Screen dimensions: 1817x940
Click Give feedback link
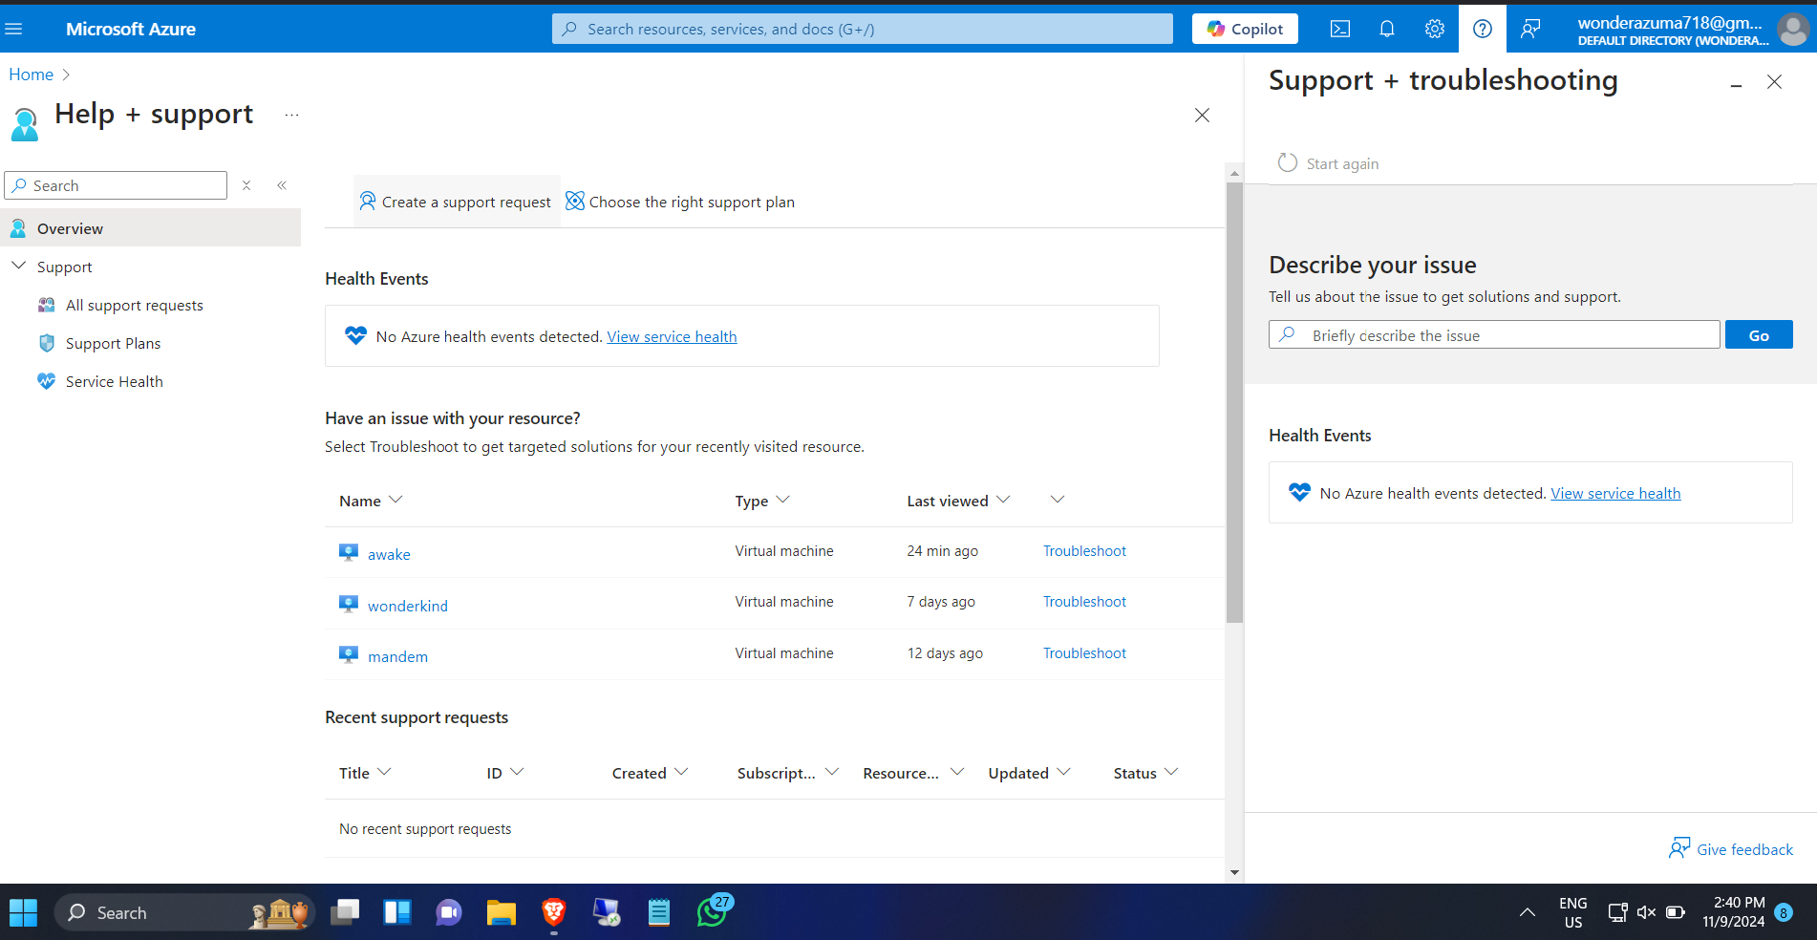click(1731, 849)
